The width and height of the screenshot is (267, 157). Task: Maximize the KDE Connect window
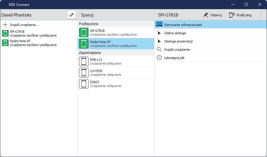(x=246, y=4)
